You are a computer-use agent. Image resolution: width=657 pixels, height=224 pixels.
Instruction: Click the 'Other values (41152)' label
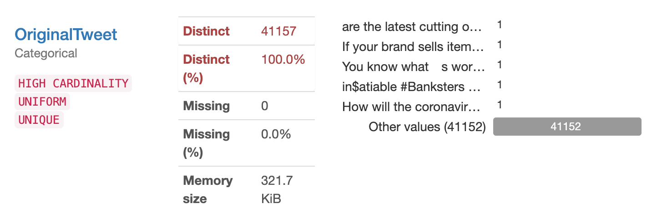[427, 127]
